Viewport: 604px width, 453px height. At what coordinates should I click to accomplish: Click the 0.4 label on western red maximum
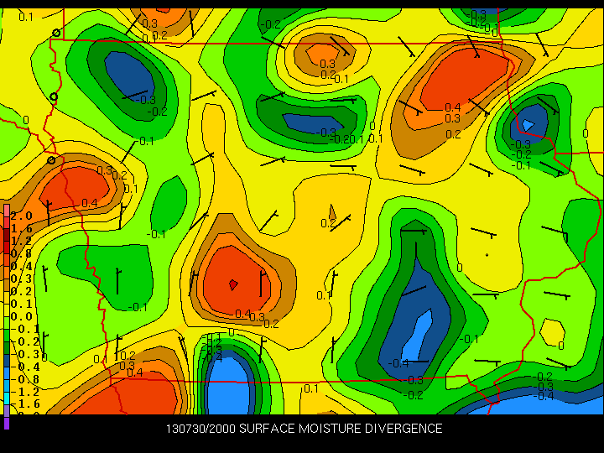point(89,203)
